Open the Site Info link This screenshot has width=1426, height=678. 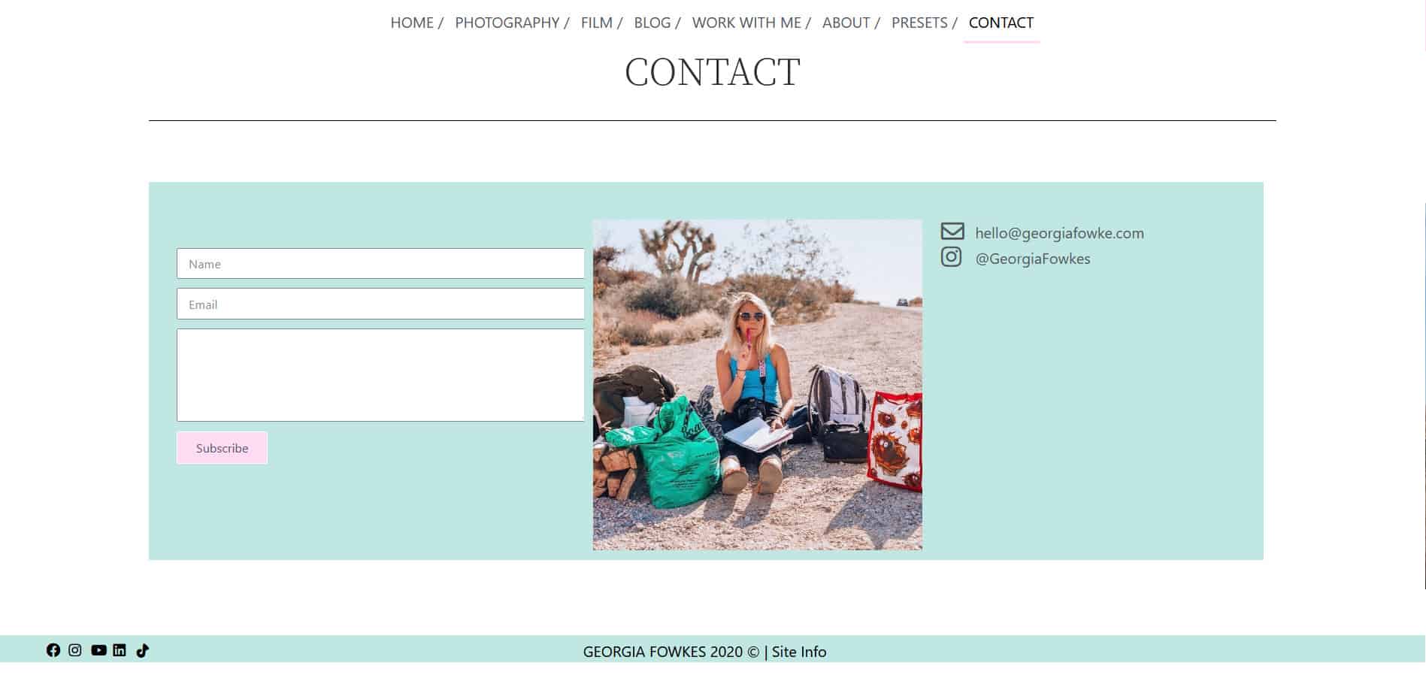[x=799, y=652]
